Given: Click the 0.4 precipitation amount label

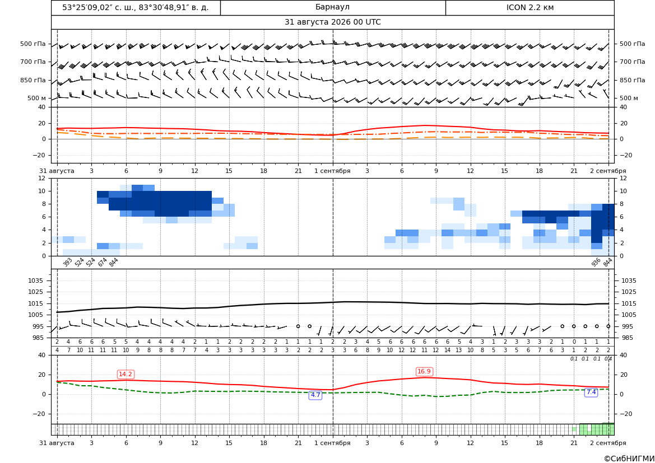Looking at the screenshot, I should [608, 359].
